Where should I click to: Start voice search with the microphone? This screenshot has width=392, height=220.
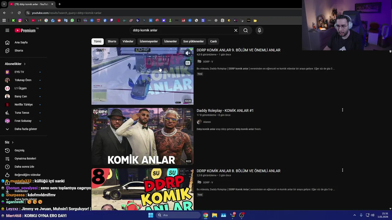259,30
